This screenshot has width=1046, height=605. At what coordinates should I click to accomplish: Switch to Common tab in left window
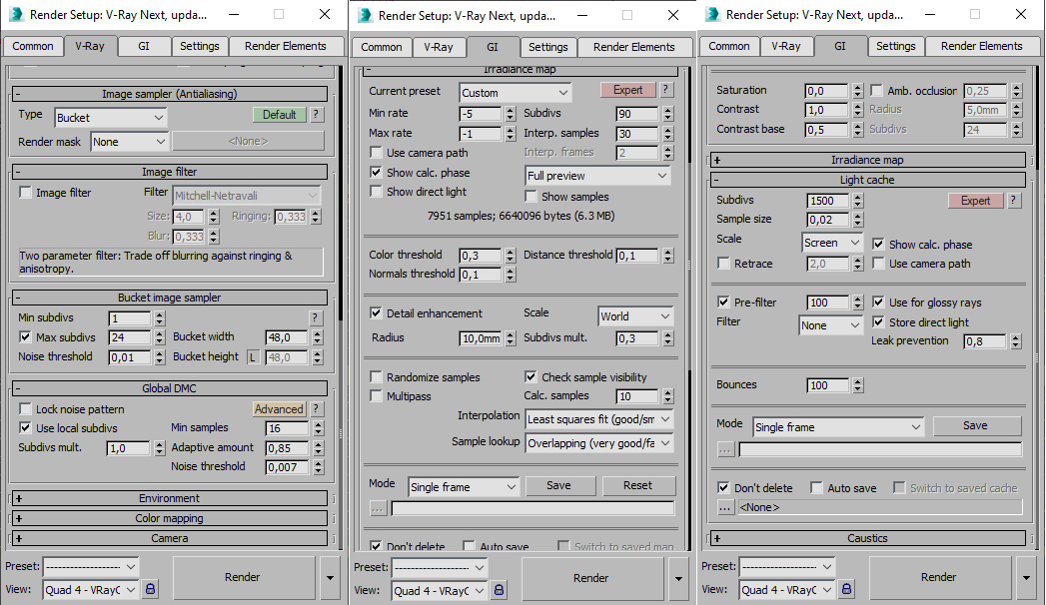coord(33,46)
